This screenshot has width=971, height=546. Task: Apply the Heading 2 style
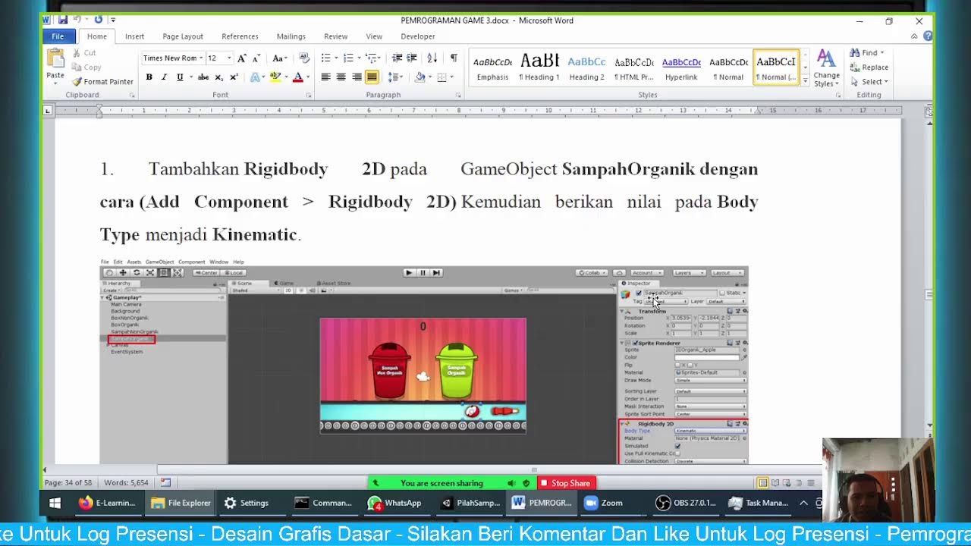point(586,67)
